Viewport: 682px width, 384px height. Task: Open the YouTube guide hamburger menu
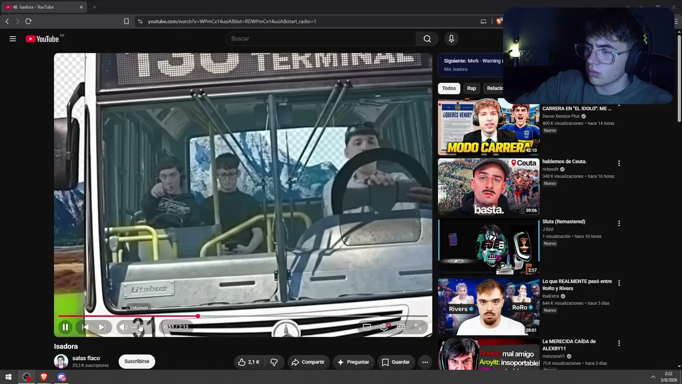13,38
